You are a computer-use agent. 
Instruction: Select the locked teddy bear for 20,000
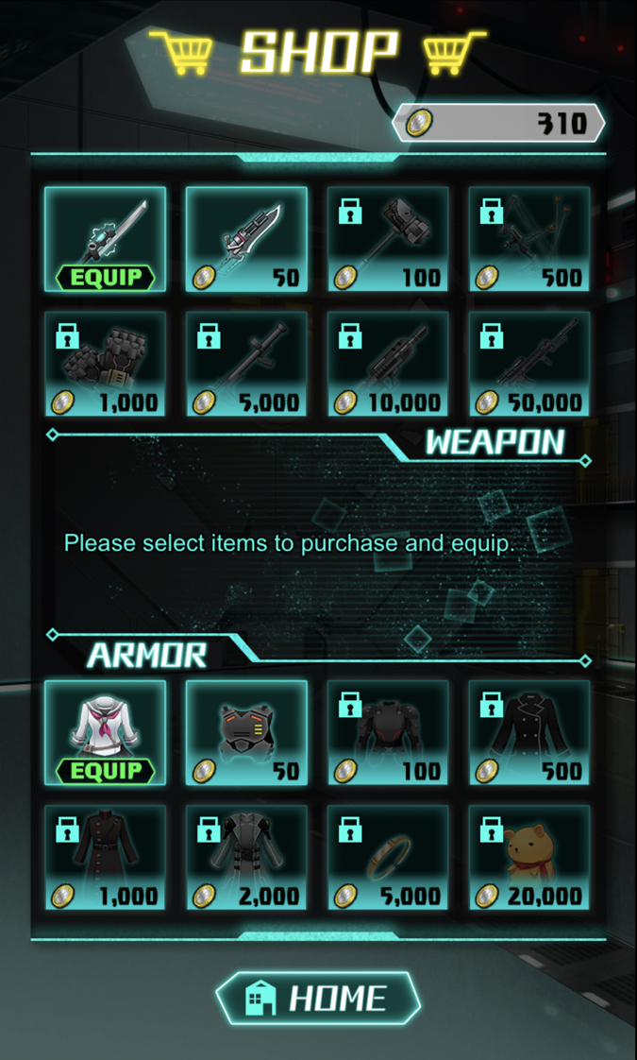529,857
